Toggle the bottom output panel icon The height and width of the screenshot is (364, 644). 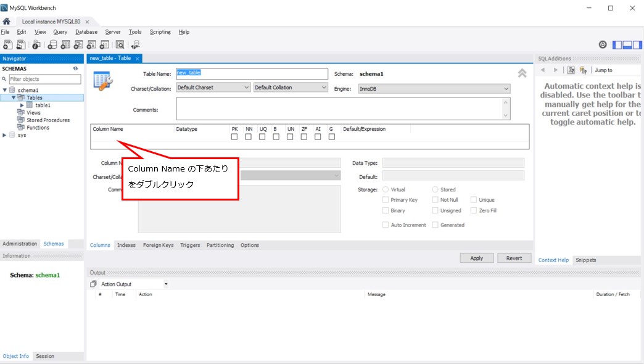(x=627, y=45)
